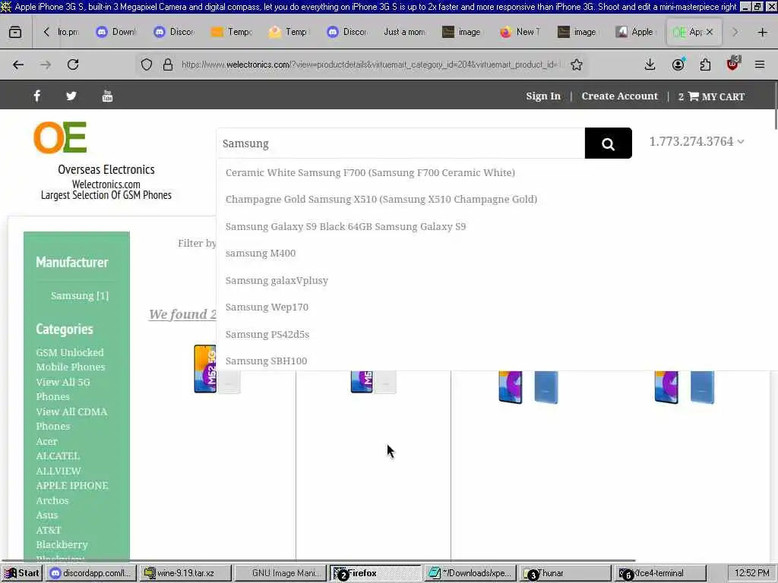Open the Twitter social icon
Screen dimensions: 778x583
71,96
